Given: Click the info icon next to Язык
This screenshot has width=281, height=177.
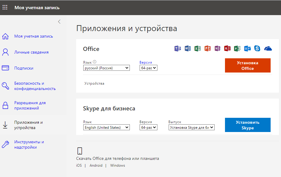Looking at the screenshot, I should click(95, 62).
